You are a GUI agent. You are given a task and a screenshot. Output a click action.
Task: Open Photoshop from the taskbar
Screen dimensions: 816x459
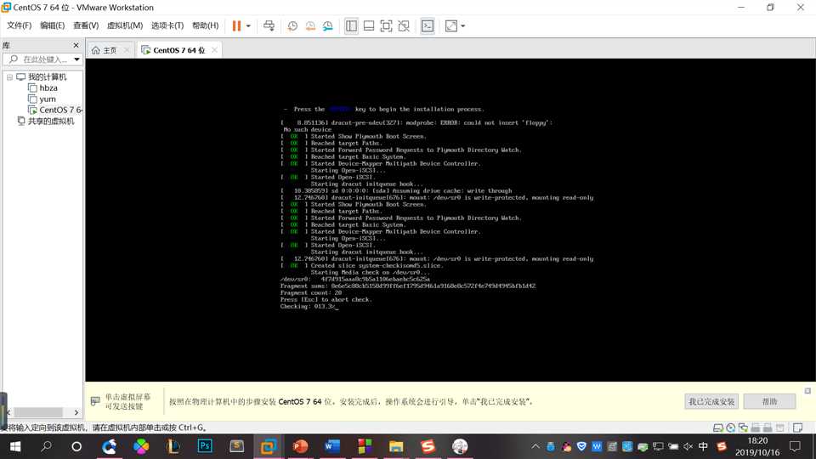(205, 446)
